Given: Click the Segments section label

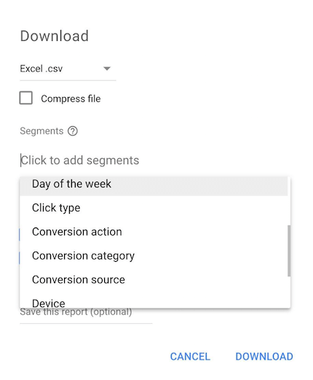Looking at the screenshot, I should click(x=41, y=131).
